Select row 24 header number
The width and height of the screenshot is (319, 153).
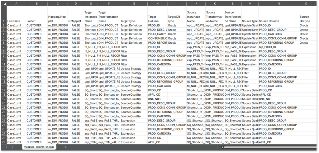(4, 121)
